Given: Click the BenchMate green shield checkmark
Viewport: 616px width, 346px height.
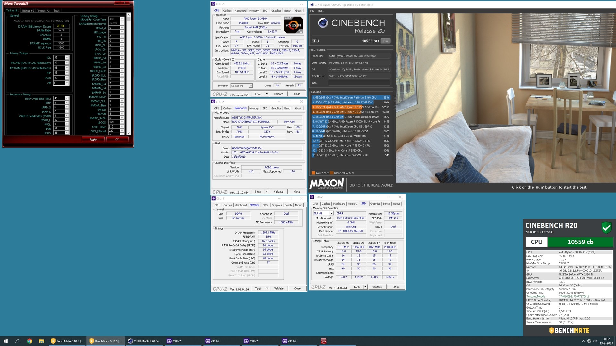Looking at the screenshot, I should [606, 228].
